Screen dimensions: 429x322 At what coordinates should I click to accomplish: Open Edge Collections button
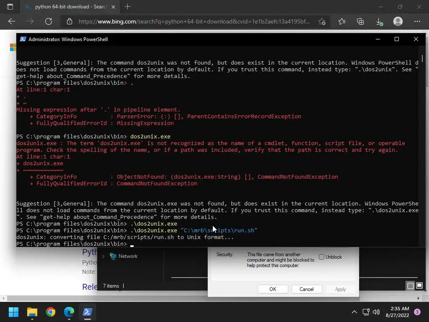tap(360, 21)
